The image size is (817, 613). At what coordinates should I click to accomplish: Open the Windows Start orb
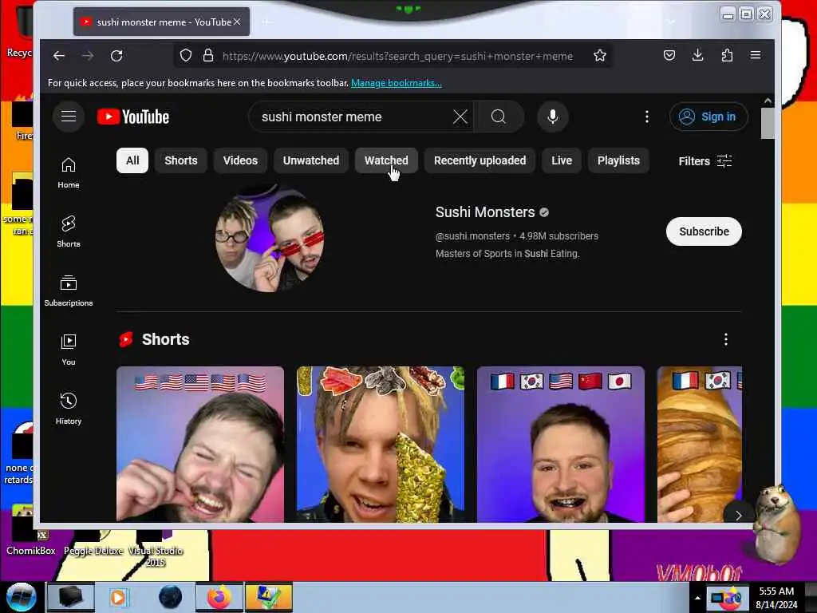point(21,597)
